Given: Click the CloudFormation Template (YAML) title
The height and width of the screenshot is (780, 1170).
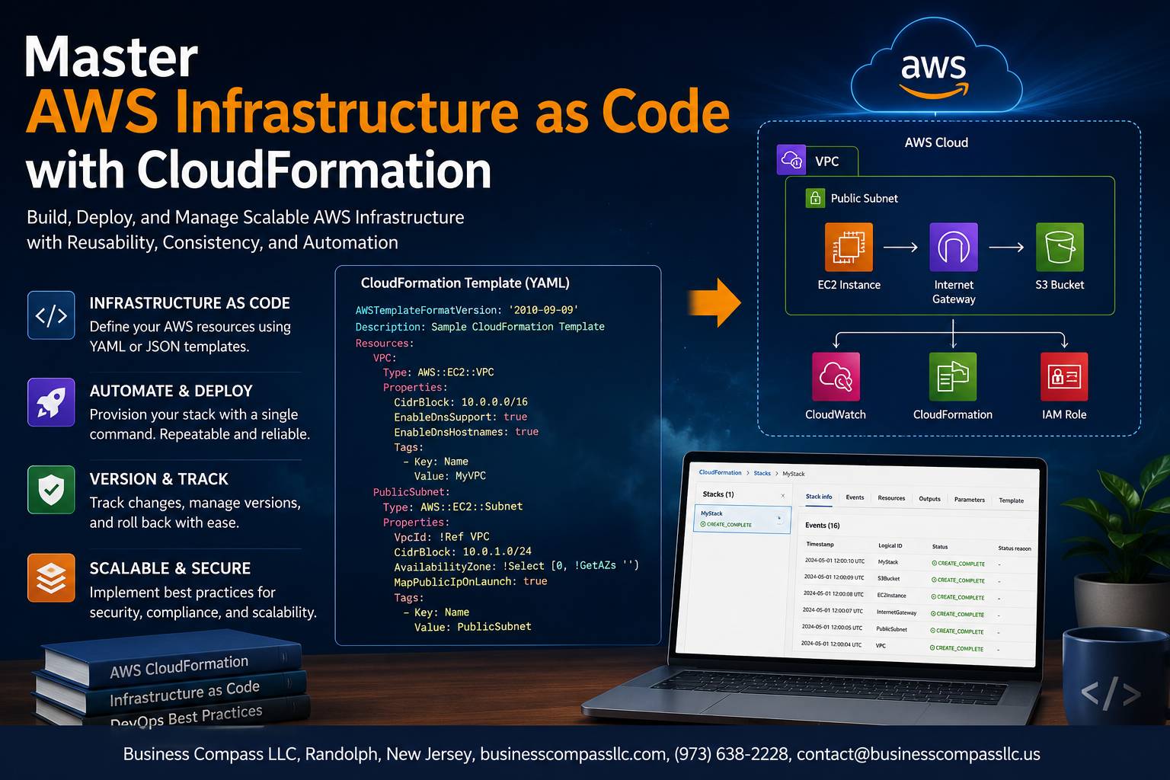Looking at the screenshot, I should (465, 283).
